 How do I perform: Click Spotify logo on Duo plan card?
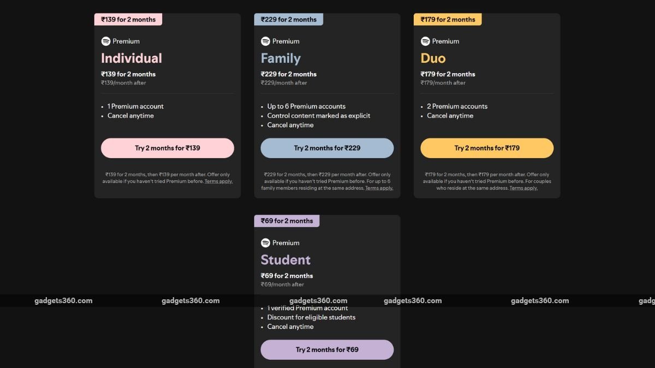425,41
